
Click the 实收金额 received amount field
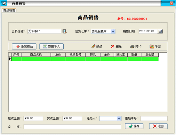(x=72, y=118)
